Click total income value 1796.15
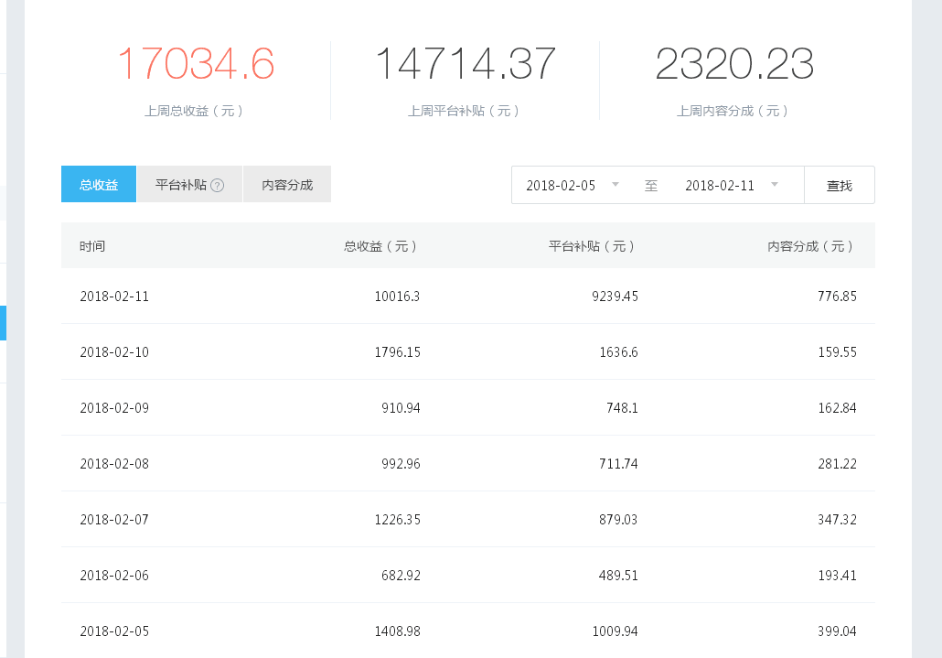Viewport: 942px width, 658px height. [x=397, y=352]
